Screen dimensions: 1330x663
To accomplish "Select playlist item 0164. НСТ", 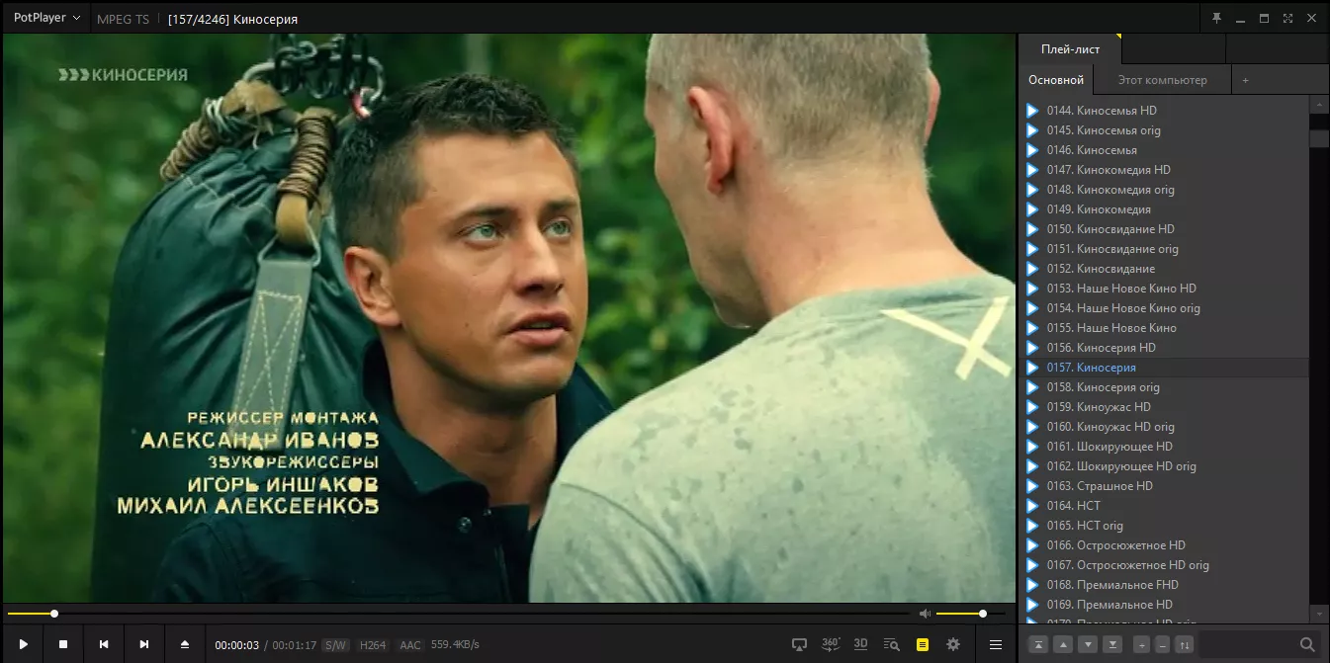I will tap(1165, 506).
